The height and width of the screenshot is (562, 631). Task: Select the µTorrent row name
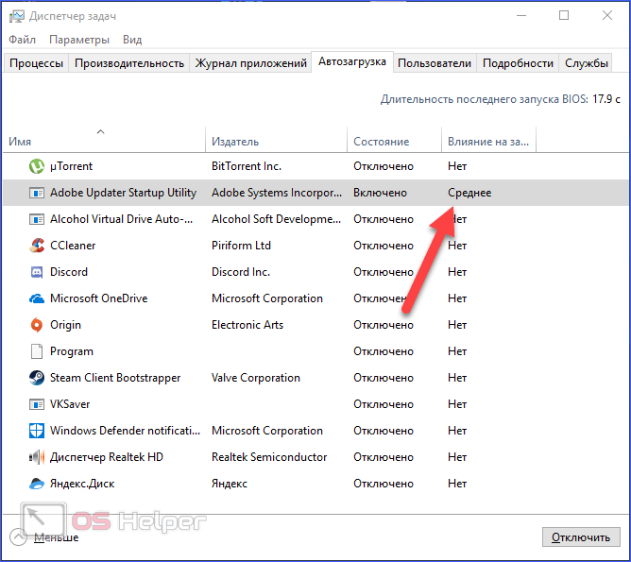point(71,166)
